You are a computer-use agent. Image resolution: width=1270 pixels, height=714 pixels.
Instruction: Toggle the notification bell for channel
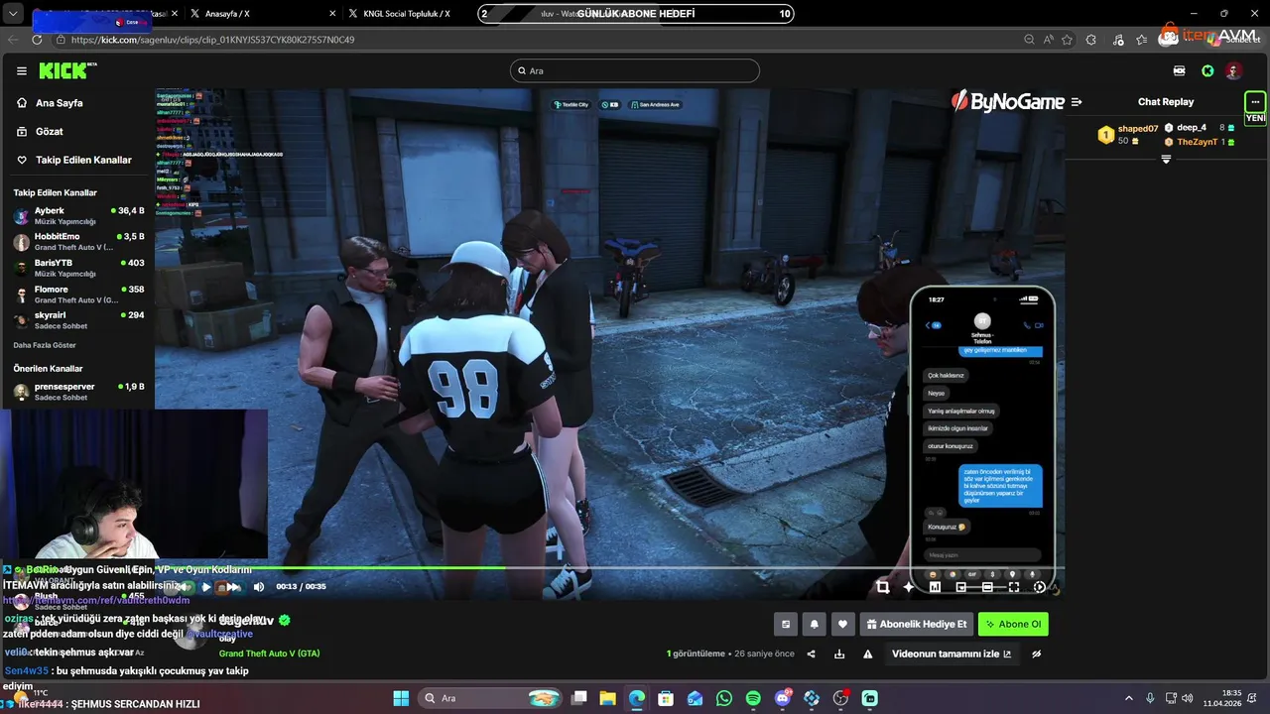pos(815,624)
